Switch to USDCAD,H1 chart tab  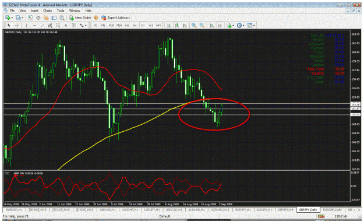point(174,210)
